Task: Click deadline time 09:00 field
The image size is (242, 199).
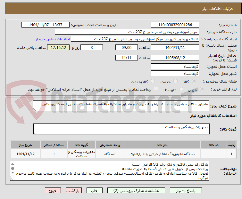Action: [x=127, y=47]
